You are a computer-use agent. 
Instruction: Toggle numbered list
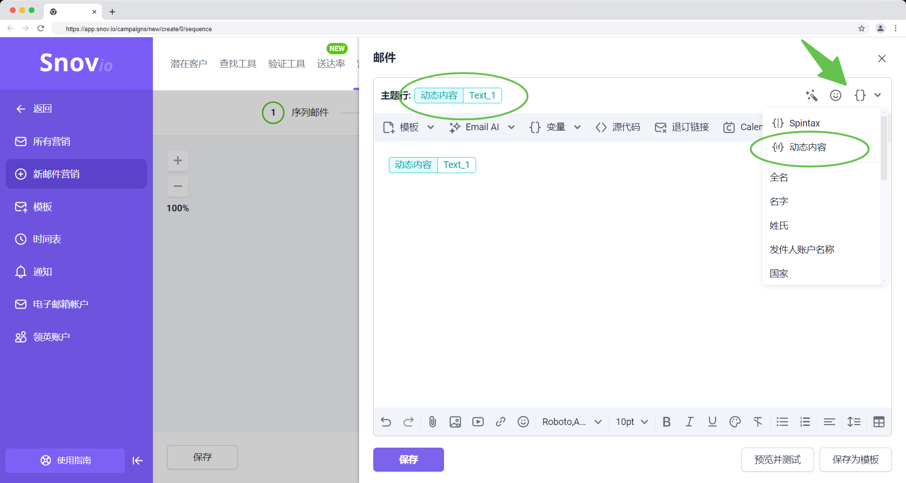point(805,422)
